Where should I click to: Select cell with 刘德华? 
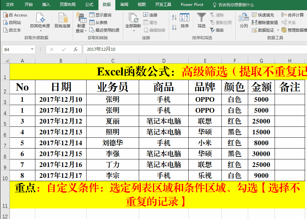pyautogui.click(x=113, y=143)
